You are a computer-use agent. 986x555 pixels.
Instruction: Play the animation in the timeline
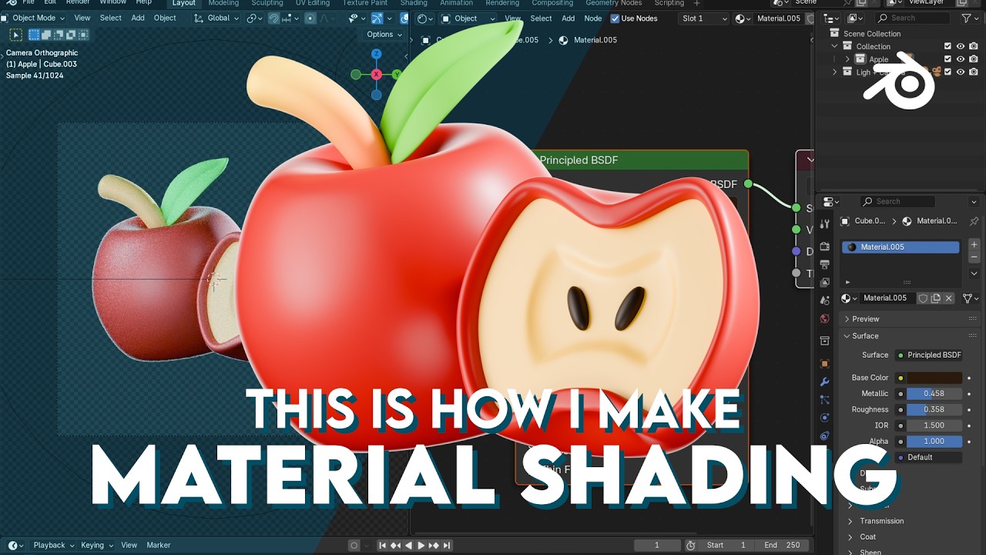(x=421, y=545)
